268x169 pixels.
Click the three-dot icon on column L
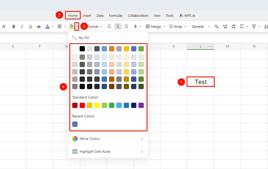point(211,46)
